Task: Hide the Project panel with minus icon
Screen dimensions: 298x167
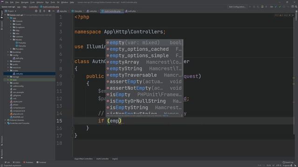Action: pos(53,11)
